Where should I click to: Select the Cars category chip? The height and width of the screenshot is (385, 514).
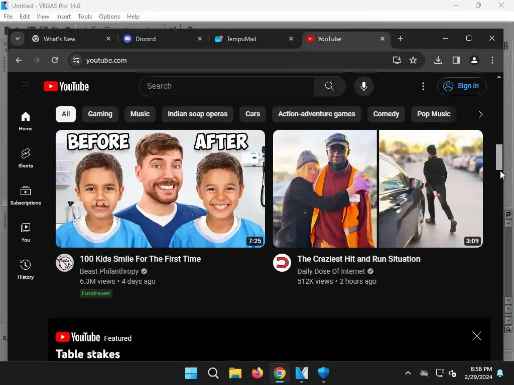253,114
